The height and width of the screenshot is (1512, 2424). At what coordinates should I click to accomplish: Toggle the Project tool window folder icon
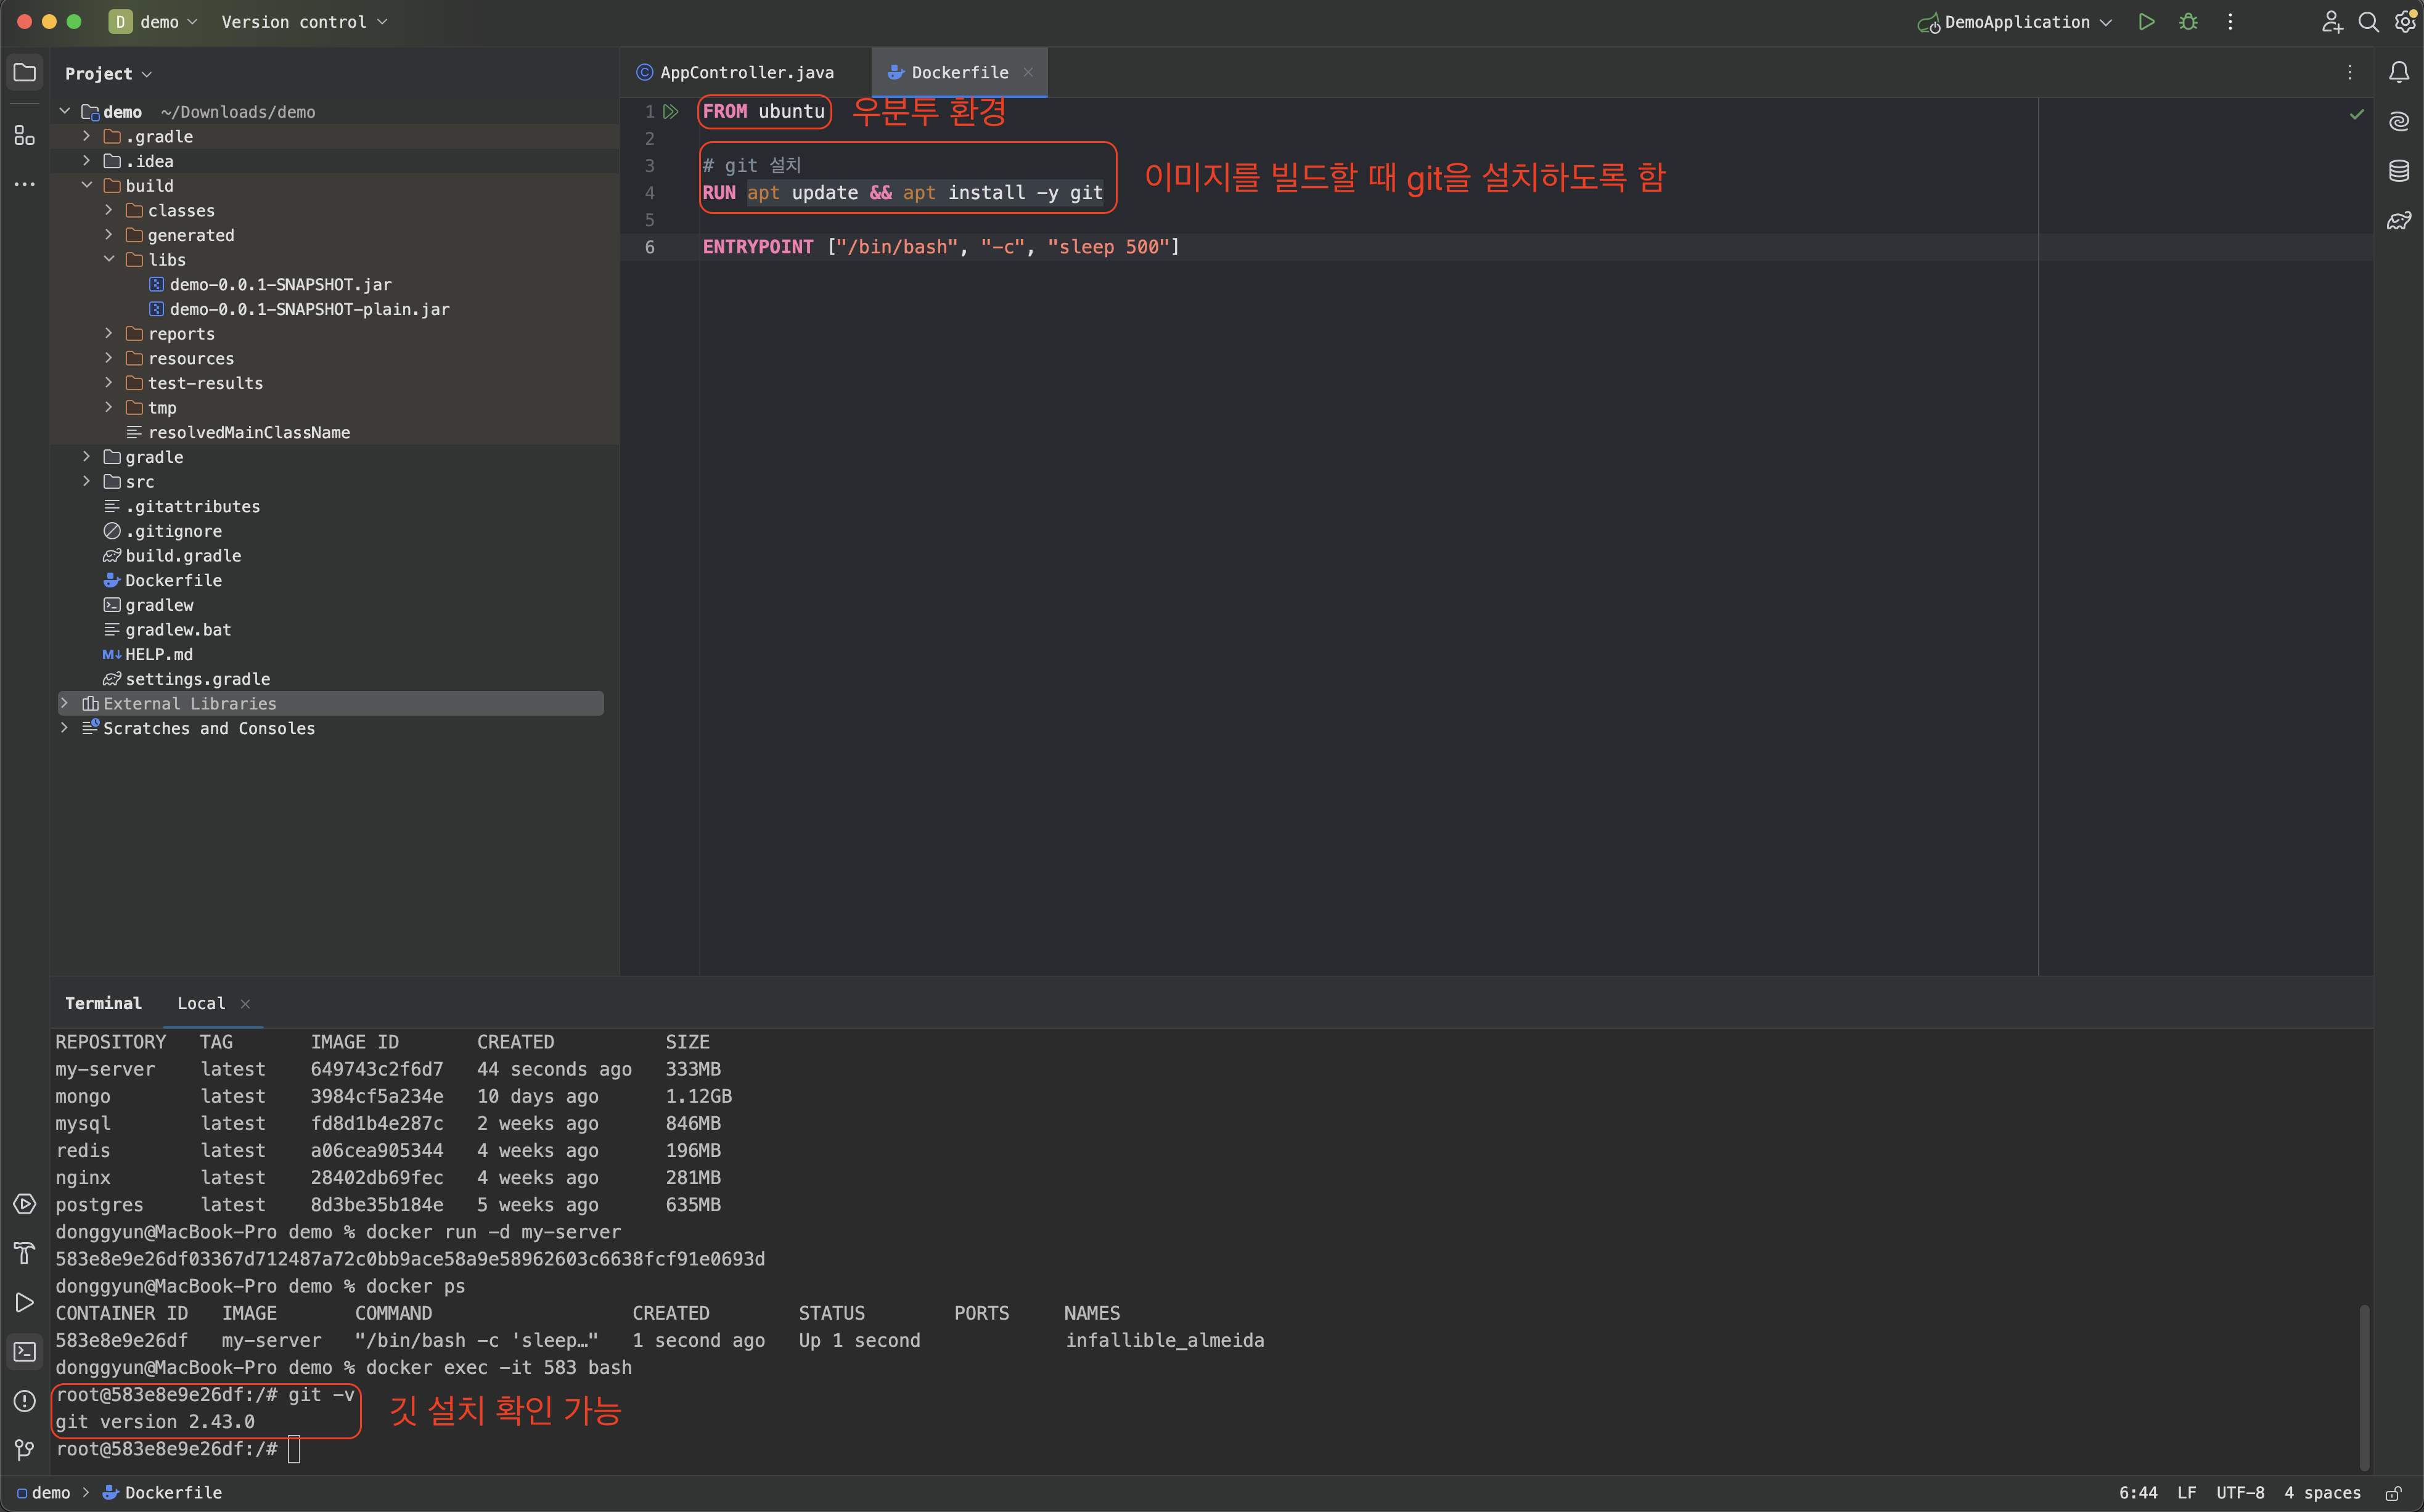pos(24,73)
